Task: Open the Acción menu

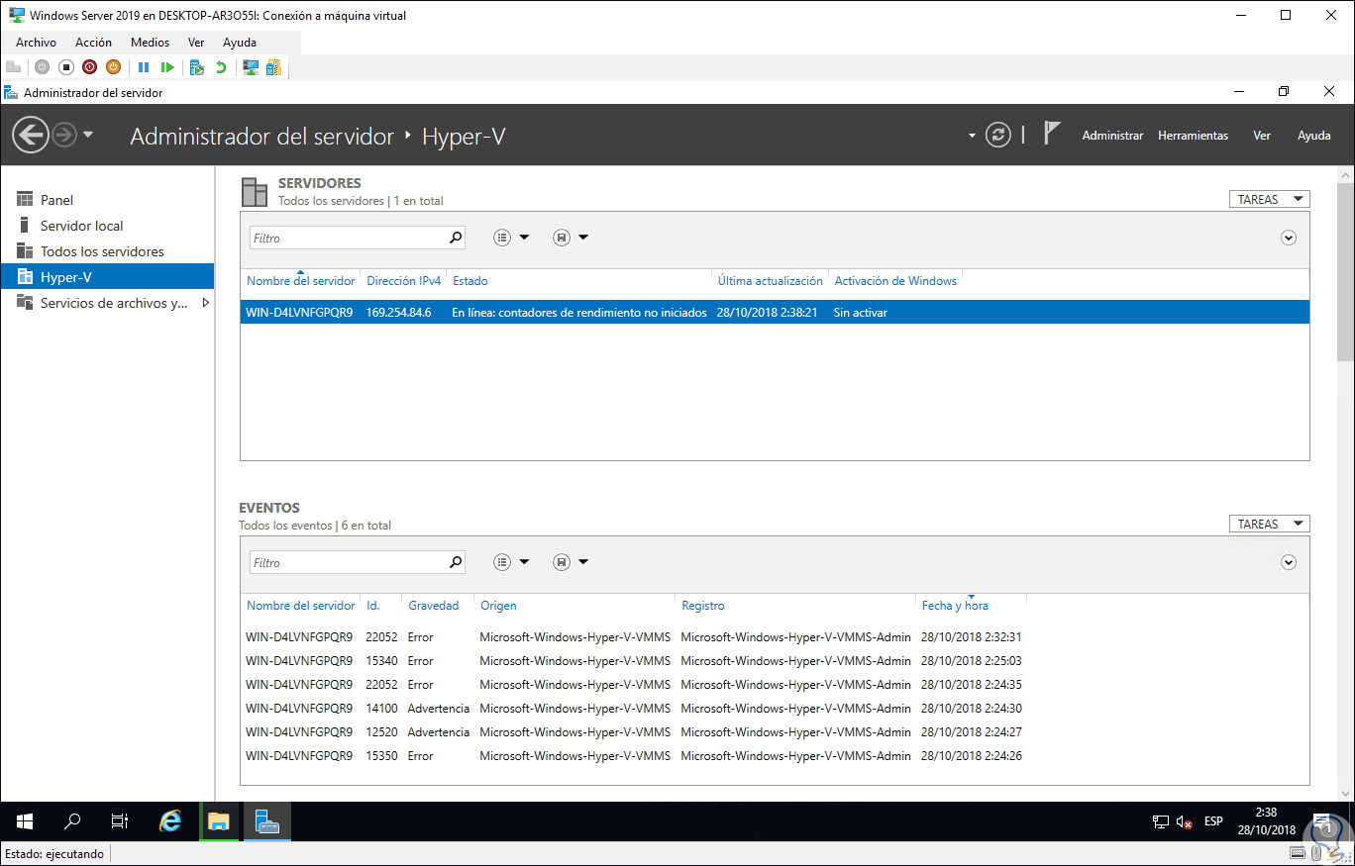Action: click(x=94, y=43)
